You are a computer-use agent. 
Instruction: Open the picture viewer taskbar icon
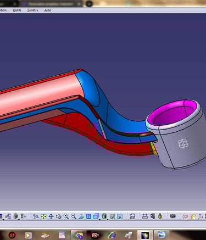point(162,235)
